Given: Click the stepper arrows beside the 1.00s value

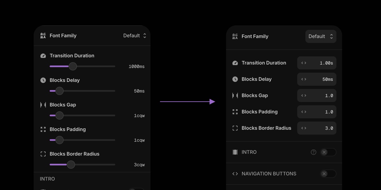Looking at the screenshot, I should 304,63.
